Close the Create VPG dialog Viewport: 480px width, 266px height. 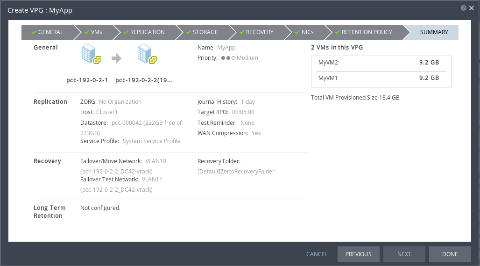pyautogui.click(x=471, y=8)
